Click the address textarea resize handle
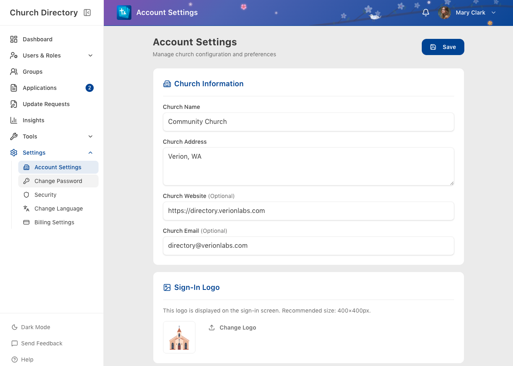 (x=451, y=183)
